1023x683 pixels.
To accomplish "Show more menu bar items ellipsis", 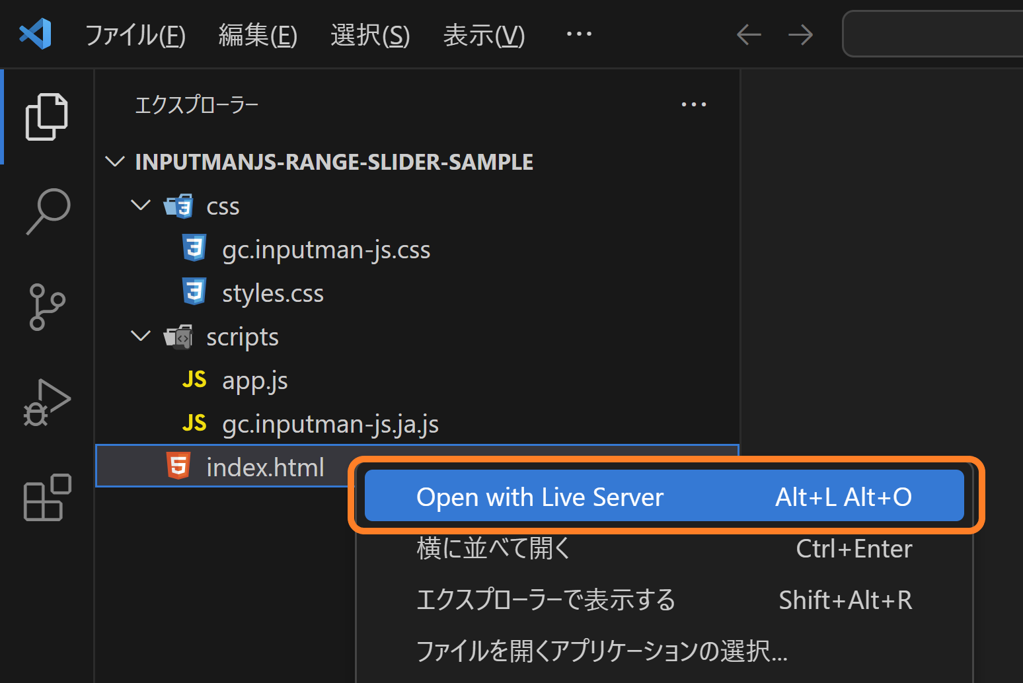I will 579,34.
